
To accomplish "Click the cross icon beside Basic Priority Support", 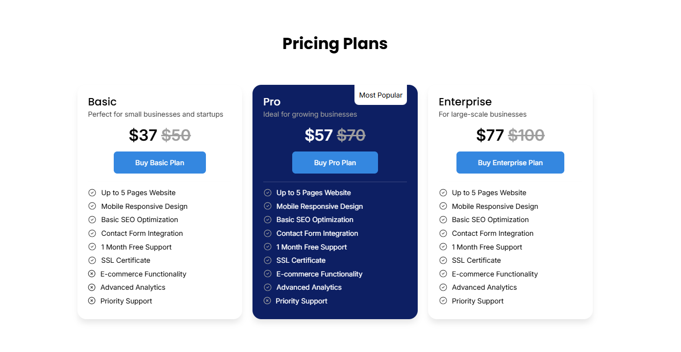I will click(92, 301).
